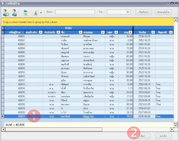
Task: Sort by the รหัสผู้ป่วย patient ID header
Action: [15, 32]
